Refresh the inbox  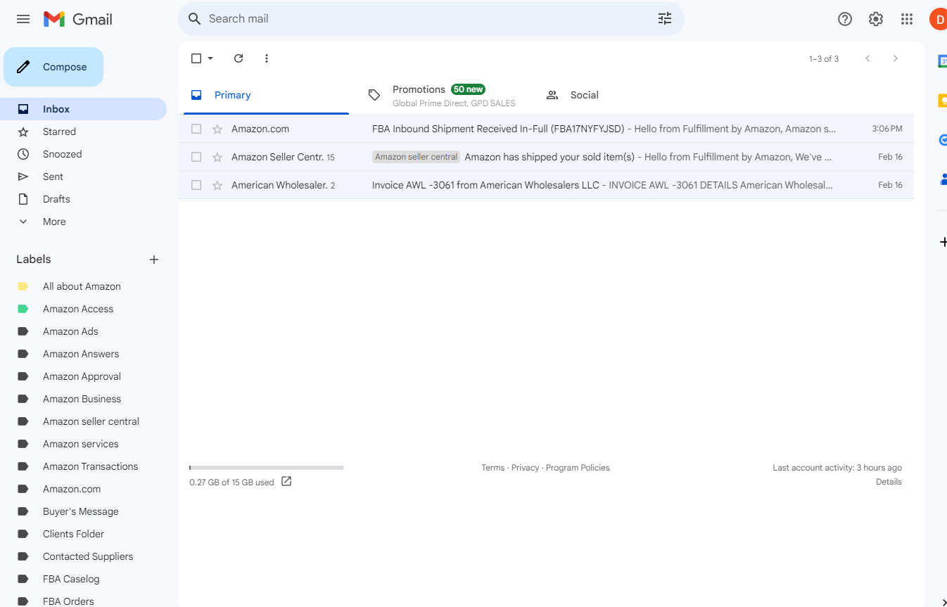tap(239, 58)
